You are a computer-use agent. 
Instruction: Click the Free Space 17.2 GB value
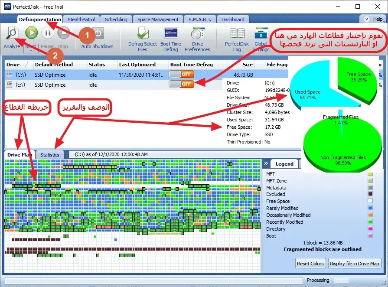pos(273,127)
